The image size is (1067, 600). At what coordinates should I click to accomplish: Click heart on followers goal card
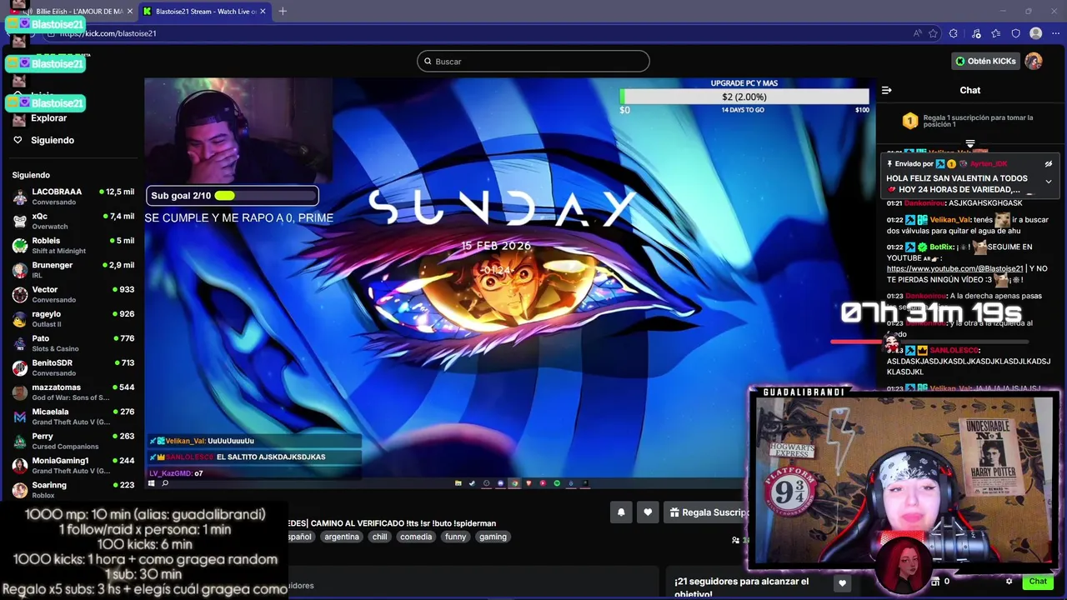tap(842, 583)
